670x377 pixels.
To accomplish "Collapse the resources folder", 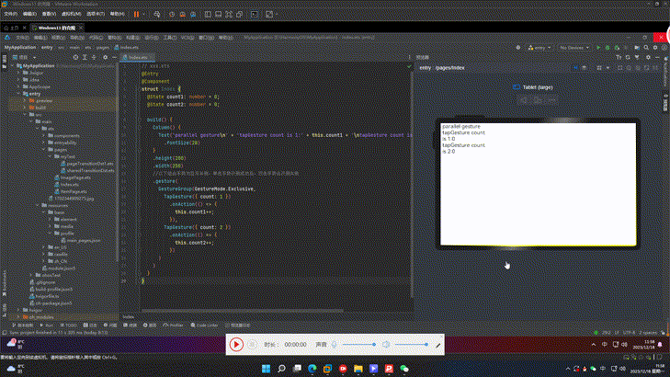I will click(37, 206).
